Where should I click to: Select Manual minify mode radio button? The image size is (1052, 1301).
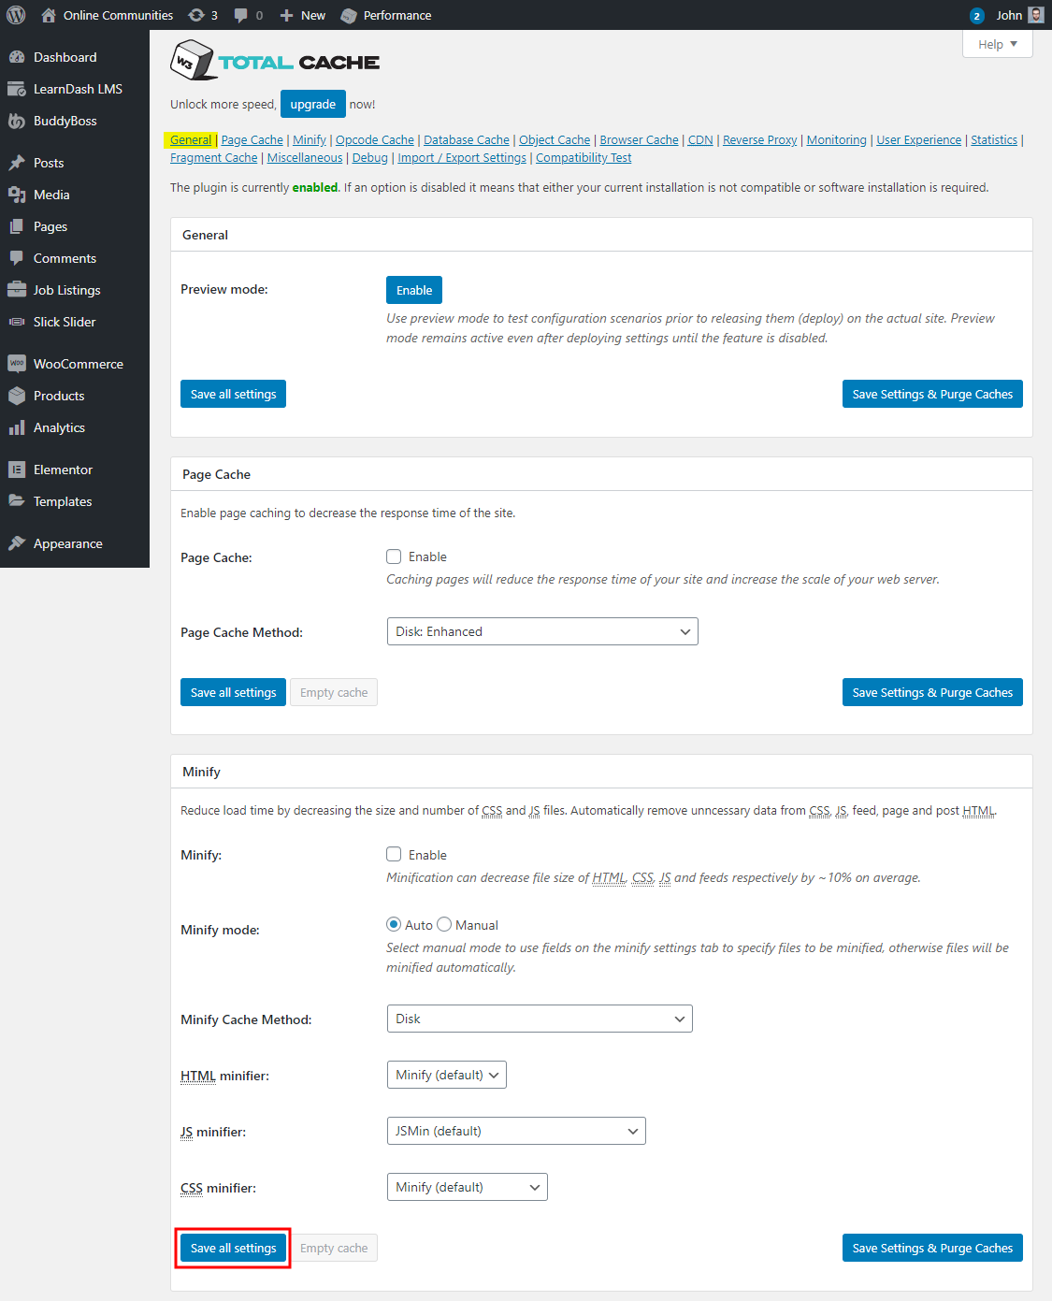[x=444, y=925]
